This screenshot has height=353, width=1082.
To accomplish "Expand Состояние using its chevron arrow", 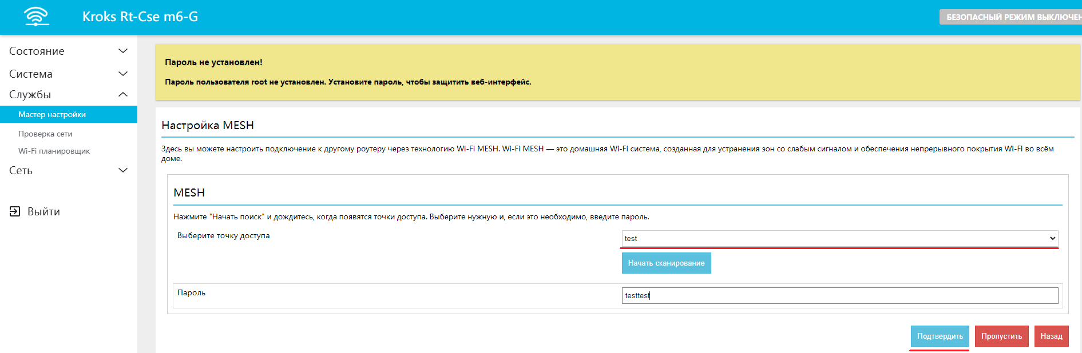I will 122,51.
